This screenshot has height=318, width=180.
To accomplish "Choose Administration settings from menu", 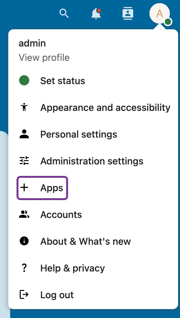I will 93,161.
